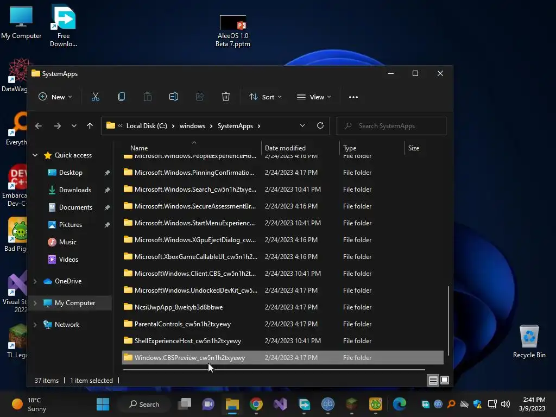Viewport: 556px width, 417px height.
Task: Open Microsoft Edge from the taskbar
Action: point(400,404)
